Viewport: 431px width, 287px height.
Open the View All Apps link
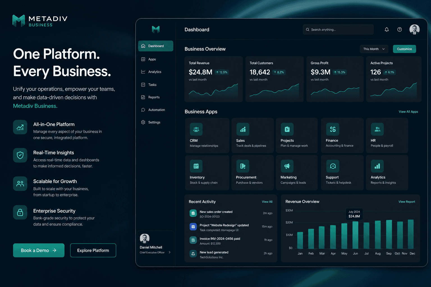pyautogui.click(x=408, y=112)
